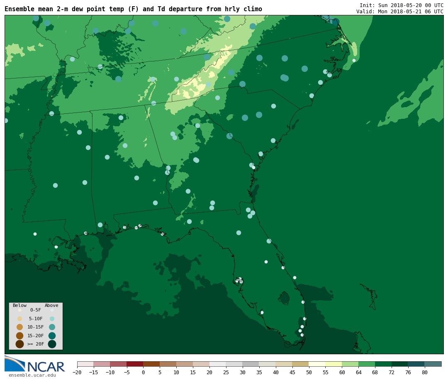Pick the 10 to 15 tan colorbar swatch
This screenshot has width=448, height=380.
[185, 364]
